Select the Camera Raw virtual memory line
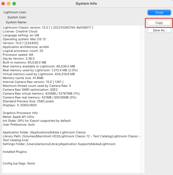 41,93
